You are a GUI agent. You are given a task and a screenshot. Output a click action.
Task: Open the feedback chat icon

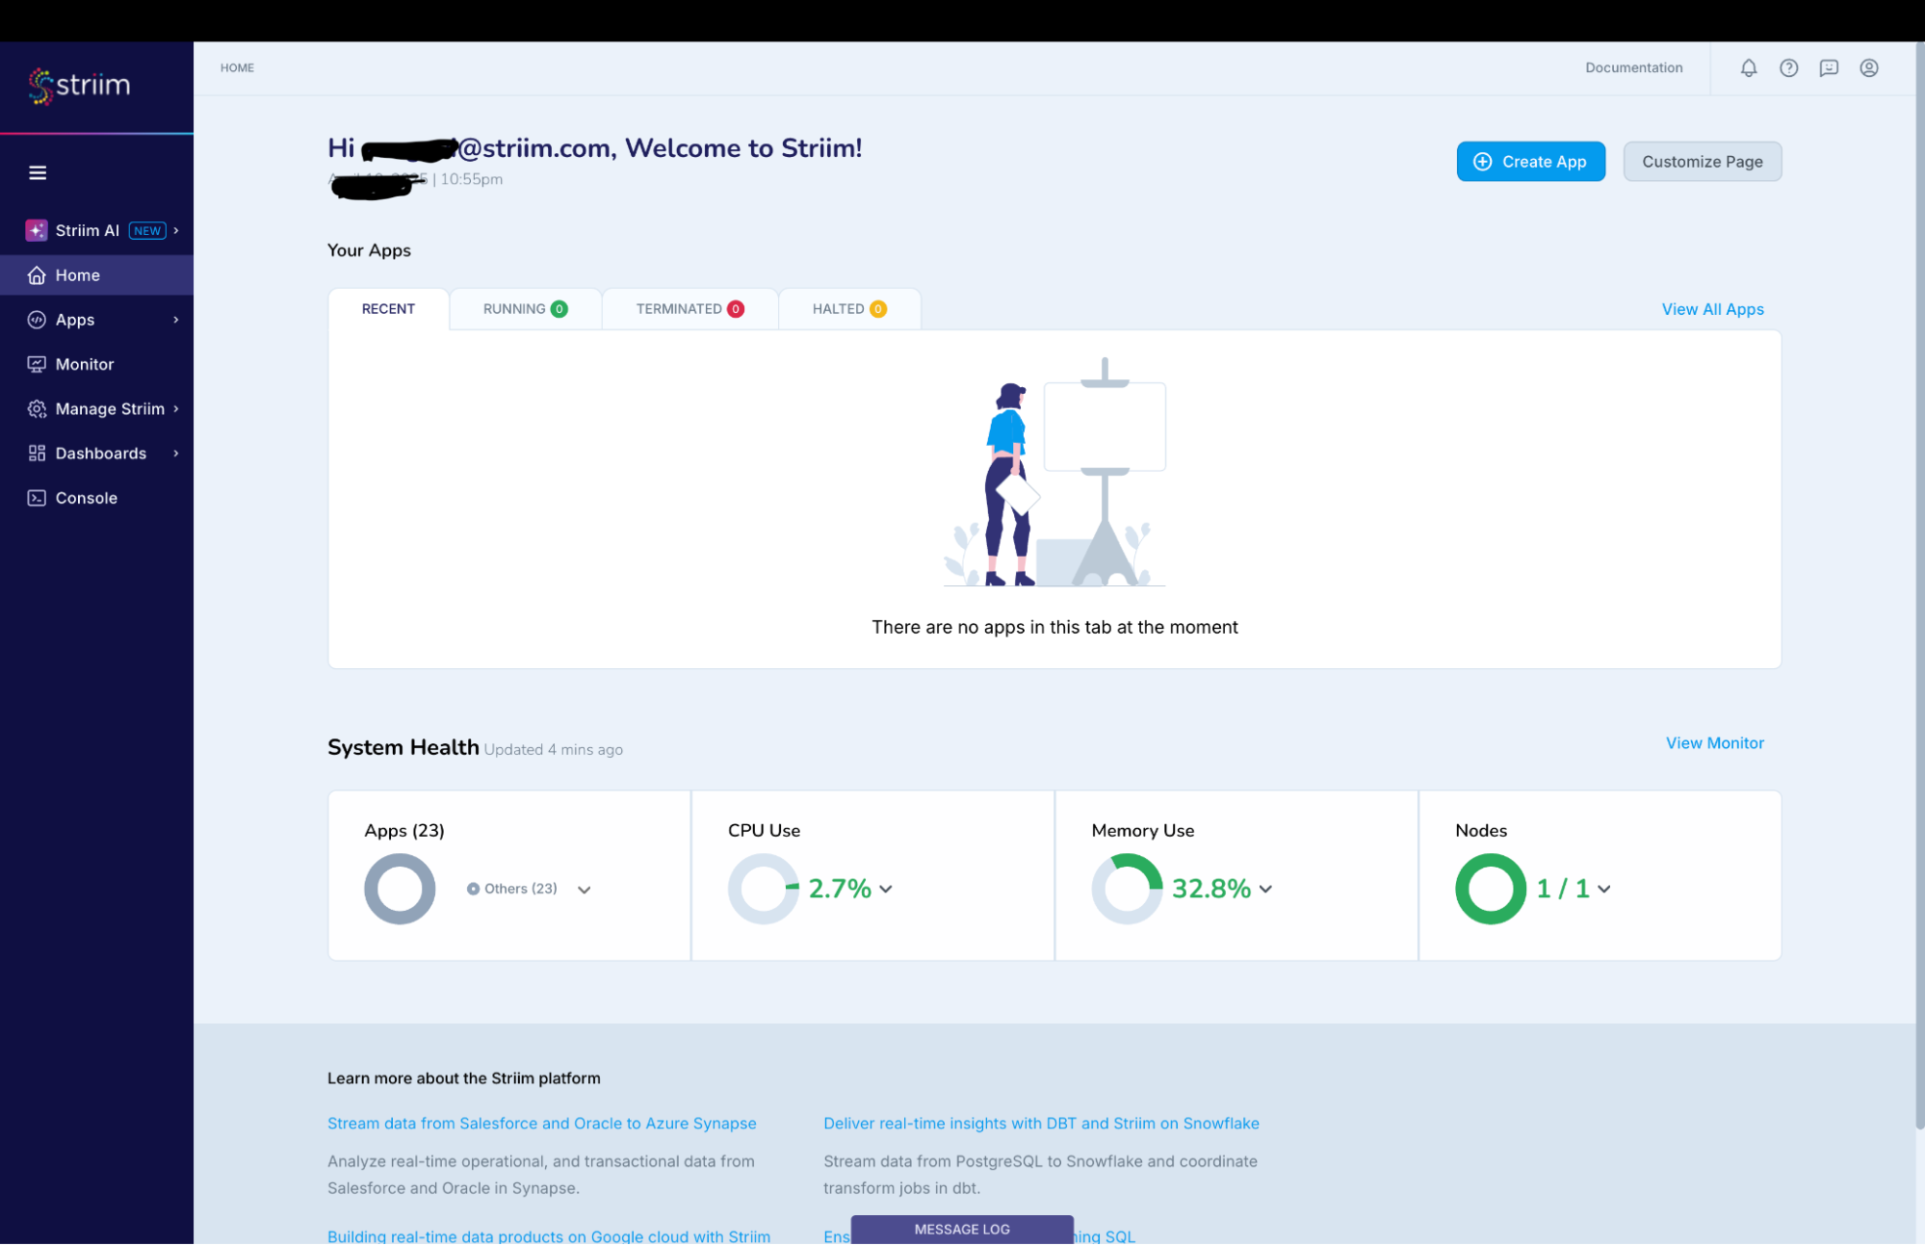(1829, 67)
